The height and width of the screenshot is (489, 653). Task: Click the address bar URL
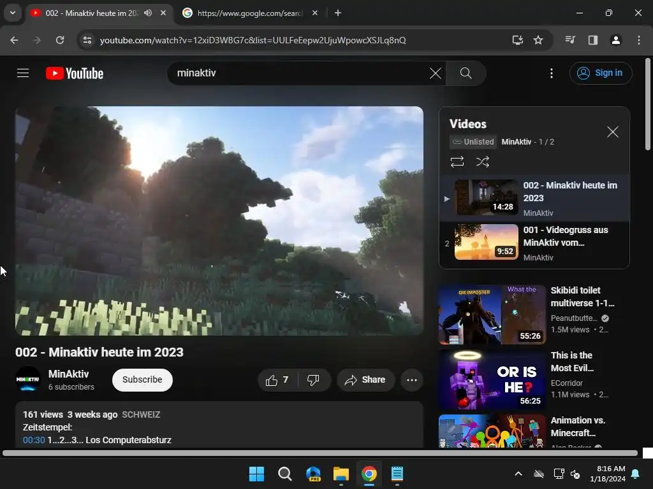pos(253,40)
